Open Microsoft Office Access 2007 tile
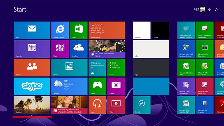This screenshot has height=126, width=224. tap(204, 86)
